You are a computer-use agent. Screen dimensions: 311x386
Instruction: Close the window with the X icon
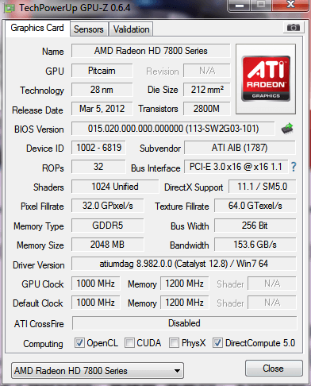(x=290, y=5)
